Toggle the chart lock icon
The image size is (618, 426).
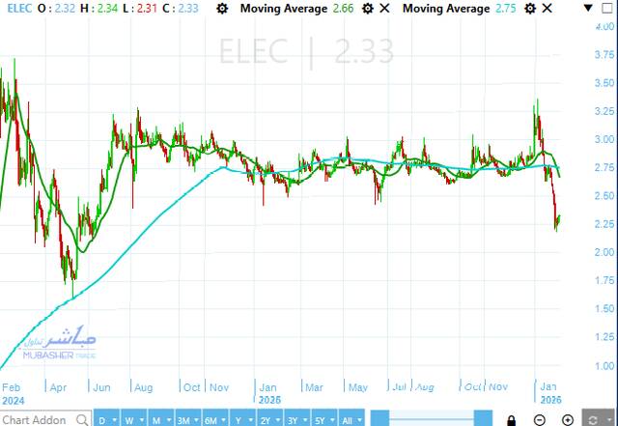click(x=510, y=419)
